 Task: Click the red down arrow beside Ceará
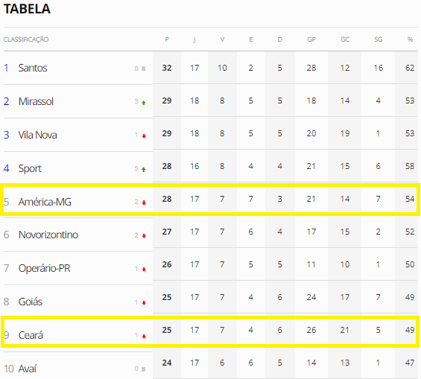click(x=144, y=337)
